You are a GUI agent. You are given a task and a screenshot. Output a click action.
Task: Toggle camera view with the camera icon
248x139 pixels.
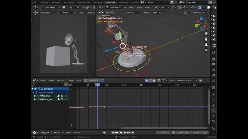206,45
